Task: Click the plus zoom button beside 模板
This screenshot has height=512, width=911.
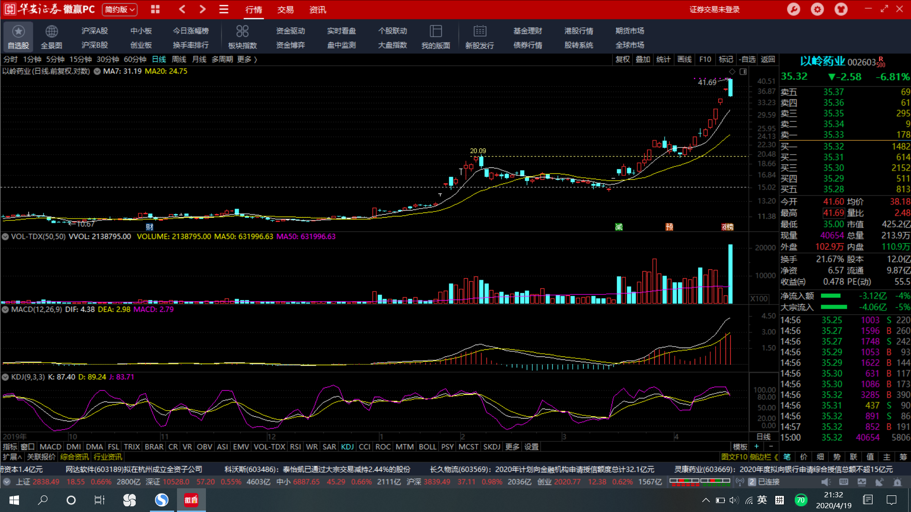Action: pyautogui.click(x=757, y=447)
